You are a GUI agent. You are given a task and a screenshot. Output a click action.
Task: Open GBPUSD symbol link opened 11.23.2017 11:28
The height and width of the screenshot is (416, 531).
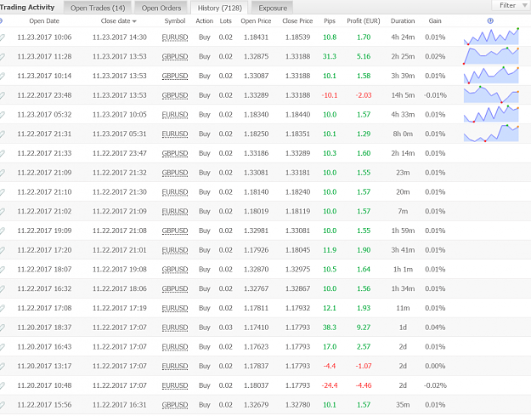click(175, 56)
